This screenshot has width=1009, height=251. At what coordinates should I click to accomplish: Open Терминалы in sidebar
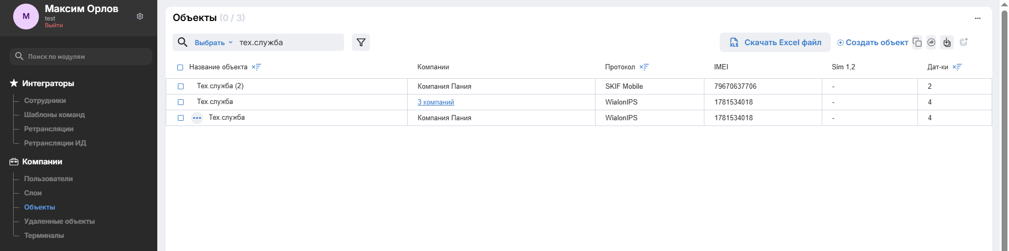click(44, 235)
